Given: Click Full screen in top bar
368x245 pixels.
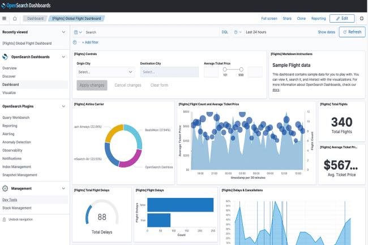Looking at the screenshot, I should click(x=269, y=18).
